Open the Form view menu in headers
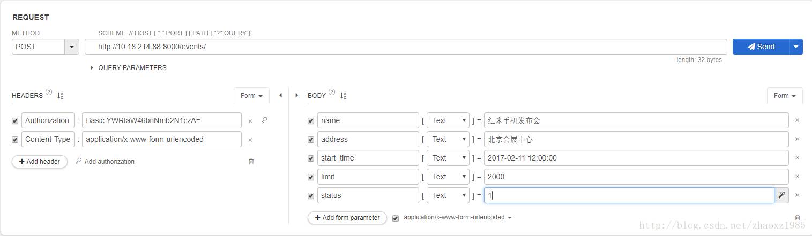 point(251,96)
